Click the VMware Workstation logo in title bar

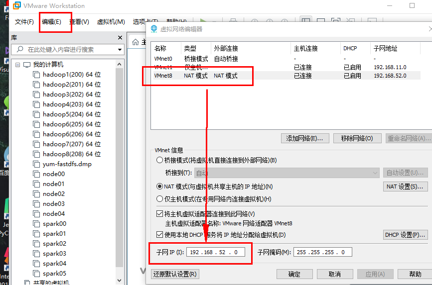click(17, 5)
